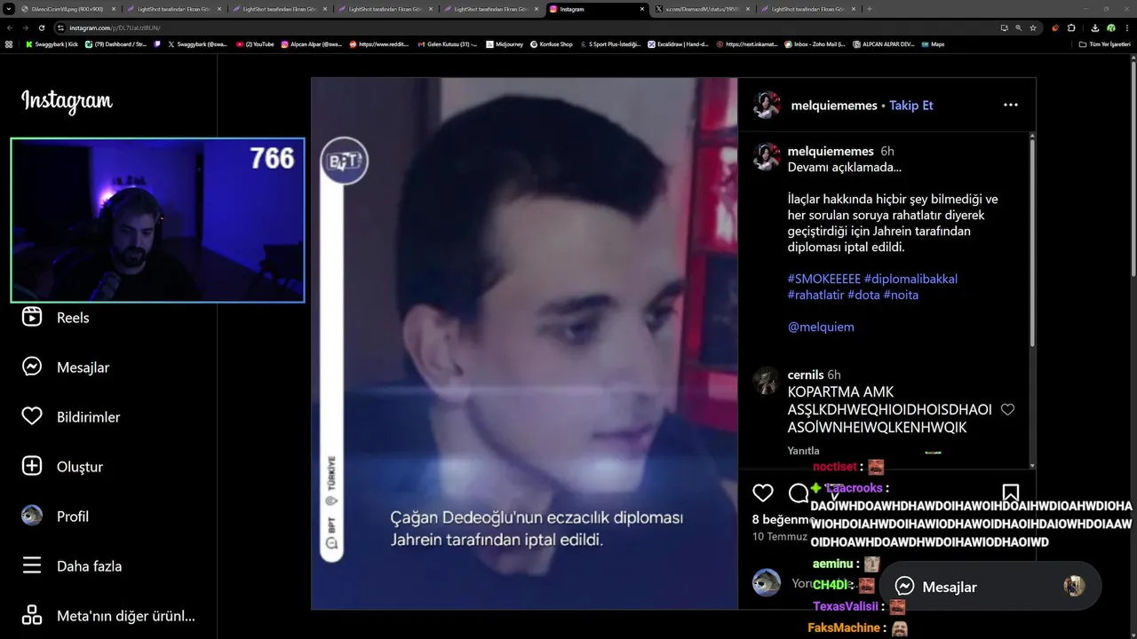Open the apps grid in bookmarks bar

pos(9,44)
